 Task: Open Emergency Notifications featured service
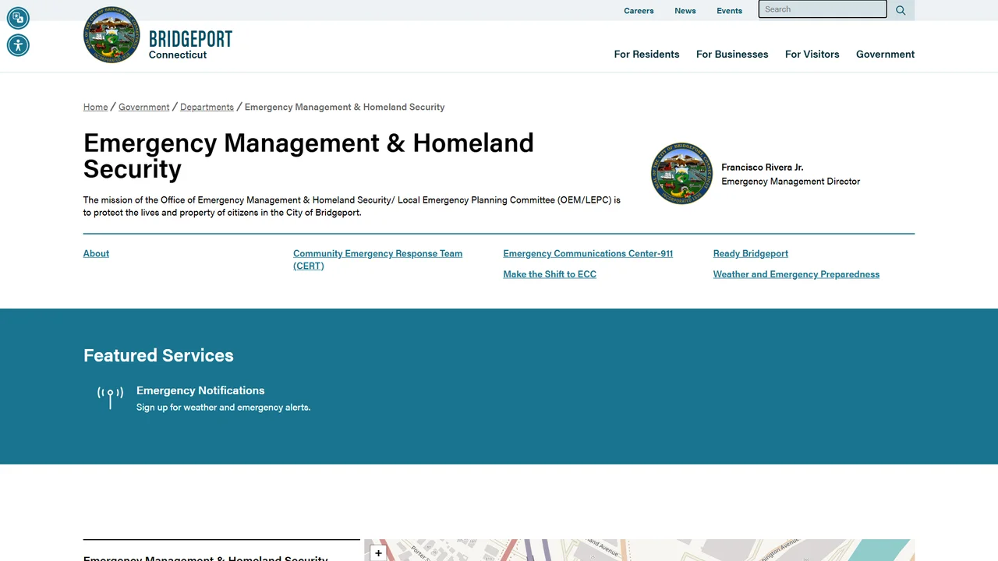click(x=200, y=390)
